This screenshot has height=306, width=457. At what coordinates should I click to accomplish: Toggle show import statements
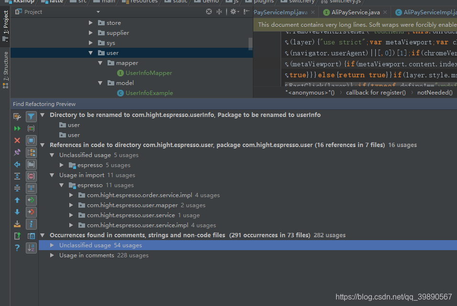coord(31,224)
